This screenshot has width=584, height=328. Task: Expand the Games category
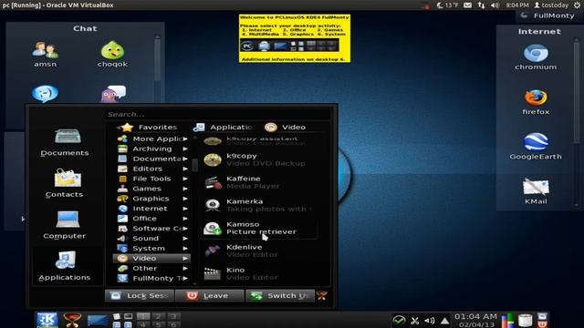point(152,189)
